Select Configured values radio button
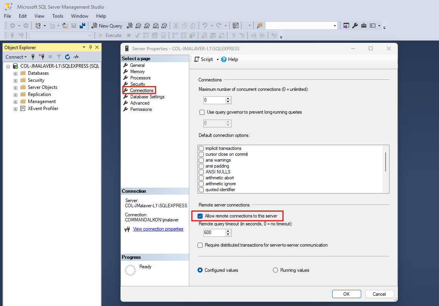Viewport: 439px width, 306px height. pos(200,270)
